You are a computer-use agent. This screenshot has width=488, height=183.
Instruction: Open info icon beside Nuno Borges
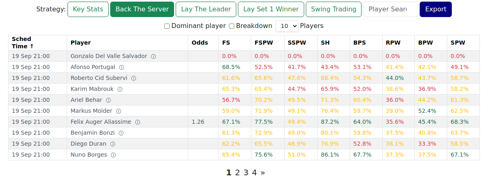[x=113, y=155]
